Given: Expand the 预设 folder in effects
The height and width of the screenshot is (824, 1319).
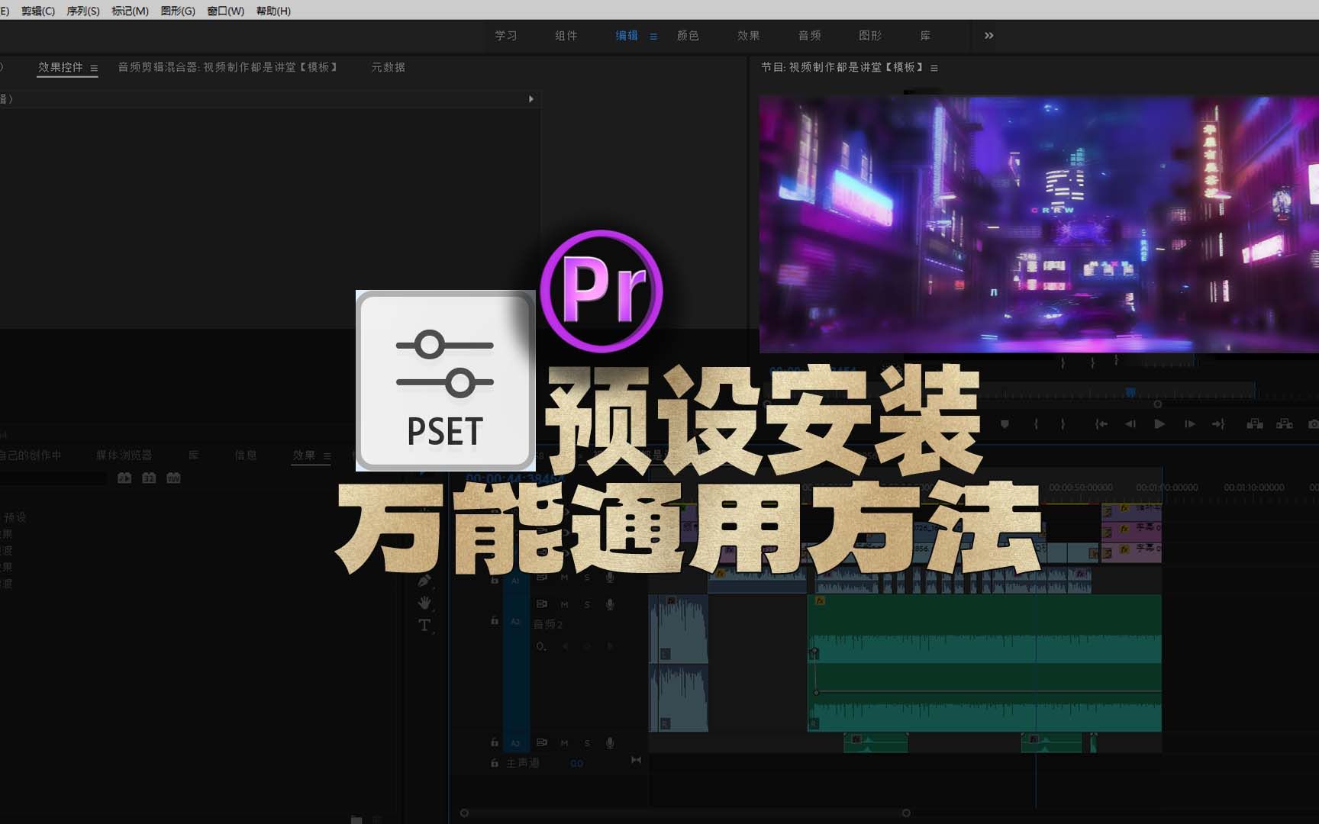Looking at the screenshot, I should point(15,517).
